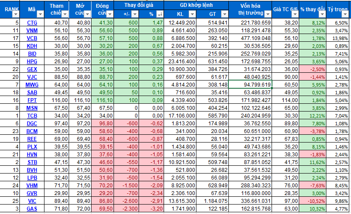This screenshot has height=214, width=351.
Task: Open the VHM stock link
Action: click(x=32, y=186)
